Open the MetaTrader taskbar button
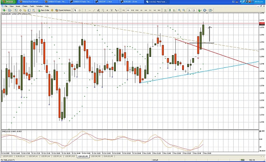This screenshot has width=266, height=162. (157, 2)
